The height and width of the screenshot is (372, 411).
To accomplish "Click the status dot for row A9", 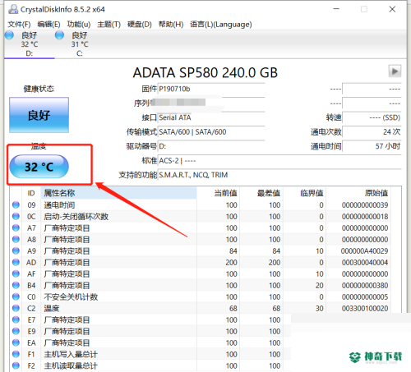I will tap(16, 251).
